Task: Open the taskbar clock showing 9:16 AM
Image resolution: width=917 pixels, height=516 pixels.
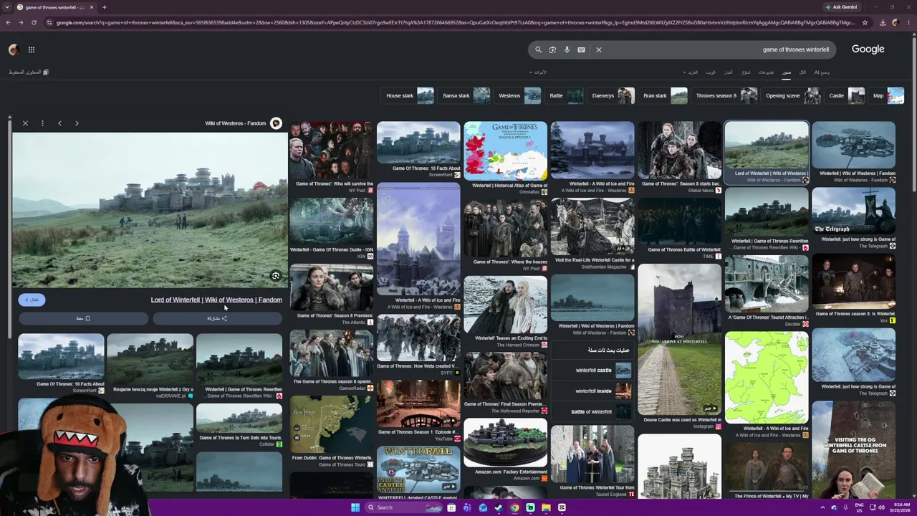Action: tap(900, 507)
